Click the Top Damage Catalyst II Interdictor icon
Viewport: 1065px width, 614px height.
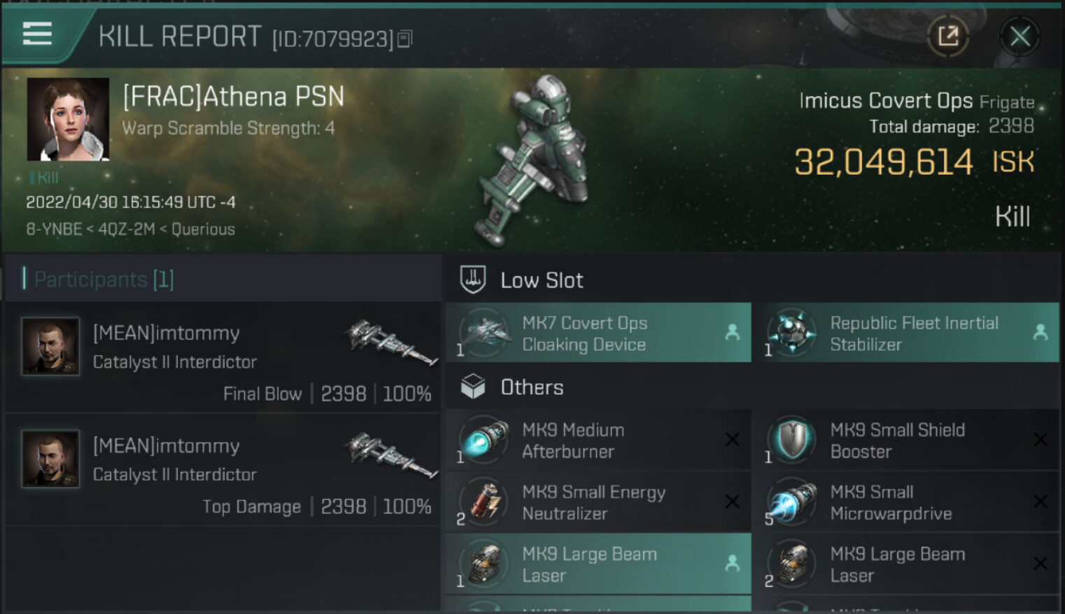click(390, 455)
